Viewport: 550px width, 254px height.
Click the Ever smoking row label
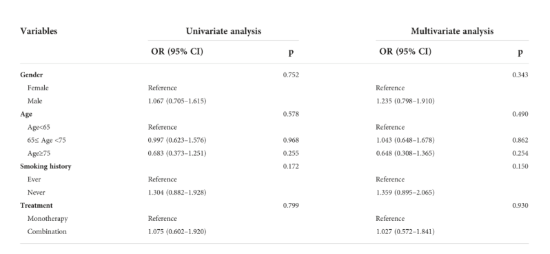[x=34, y=179]
